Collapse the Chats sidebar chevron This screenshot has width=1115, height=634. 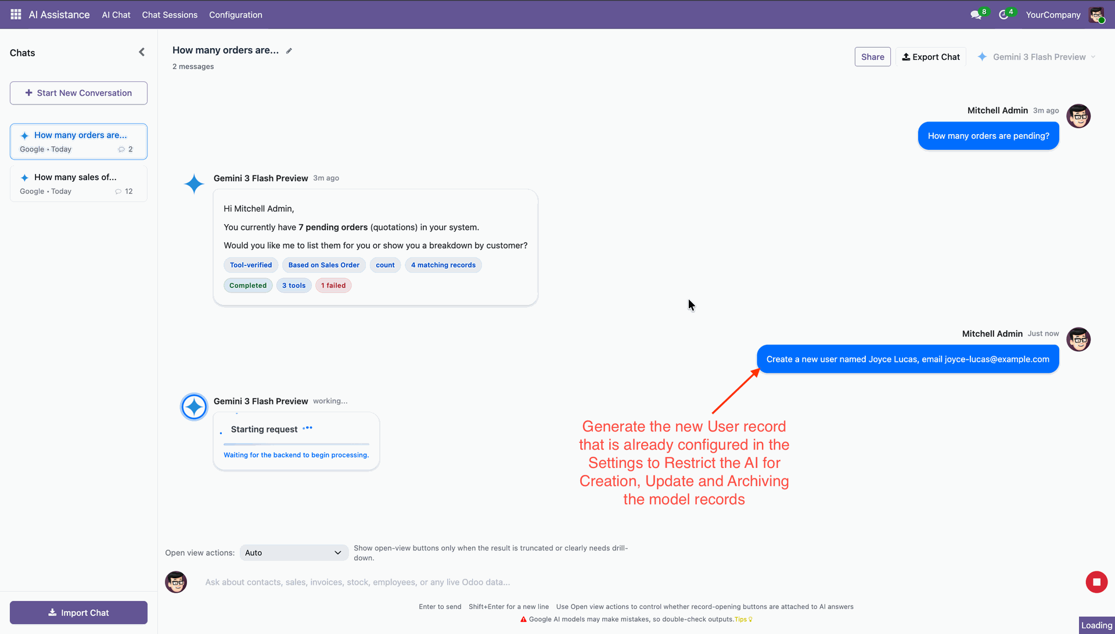142,52
